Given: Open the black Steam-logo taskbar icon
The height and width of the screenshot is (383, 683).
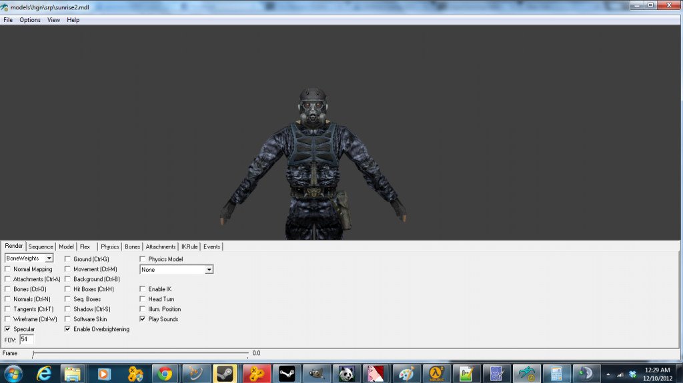Looking at the screenshot, I should (287, 374).
